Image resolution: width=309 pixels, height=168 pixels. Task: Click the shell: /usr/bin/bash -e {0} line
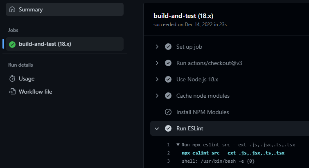pos(218,161)
